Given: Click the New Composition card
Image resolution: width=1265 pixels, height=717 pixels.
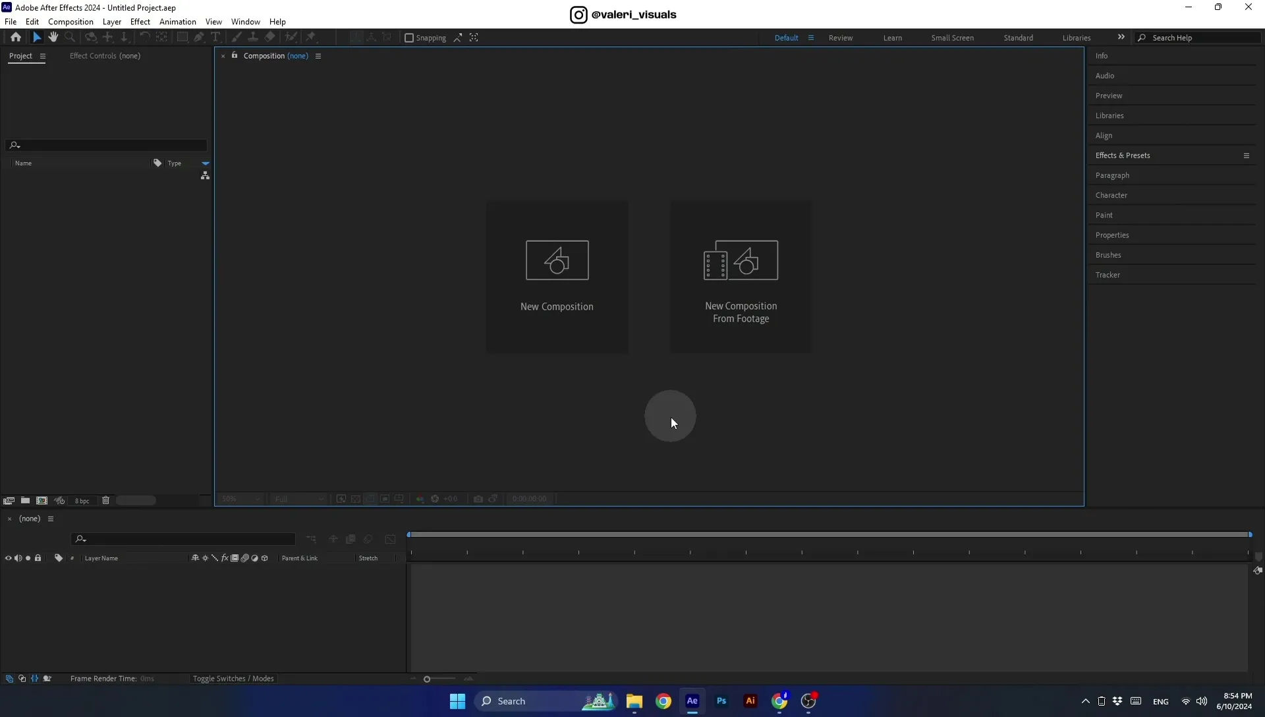Looking at the screenshot, I should (557, 277).
